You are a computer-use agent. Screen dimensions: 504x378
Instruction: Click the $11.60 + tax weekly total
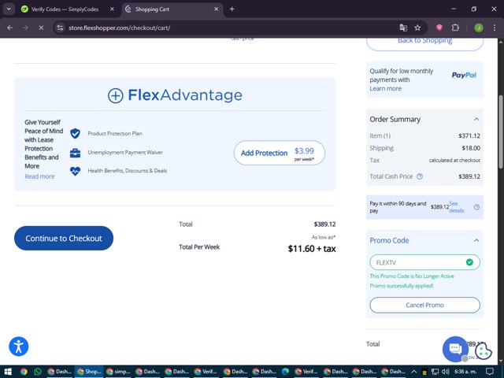point(312,249)
